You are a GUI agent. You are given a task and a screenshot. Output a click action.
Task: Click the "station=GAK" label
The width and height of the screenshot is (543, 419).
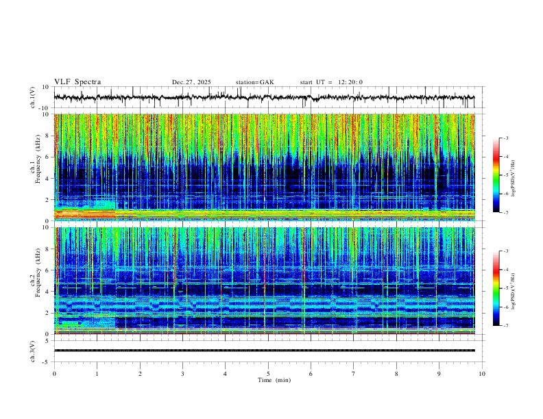coord(254,82)
